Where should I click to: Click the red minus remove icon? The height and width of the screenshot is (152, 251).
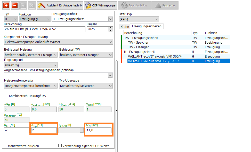click(x=14, y=5)
